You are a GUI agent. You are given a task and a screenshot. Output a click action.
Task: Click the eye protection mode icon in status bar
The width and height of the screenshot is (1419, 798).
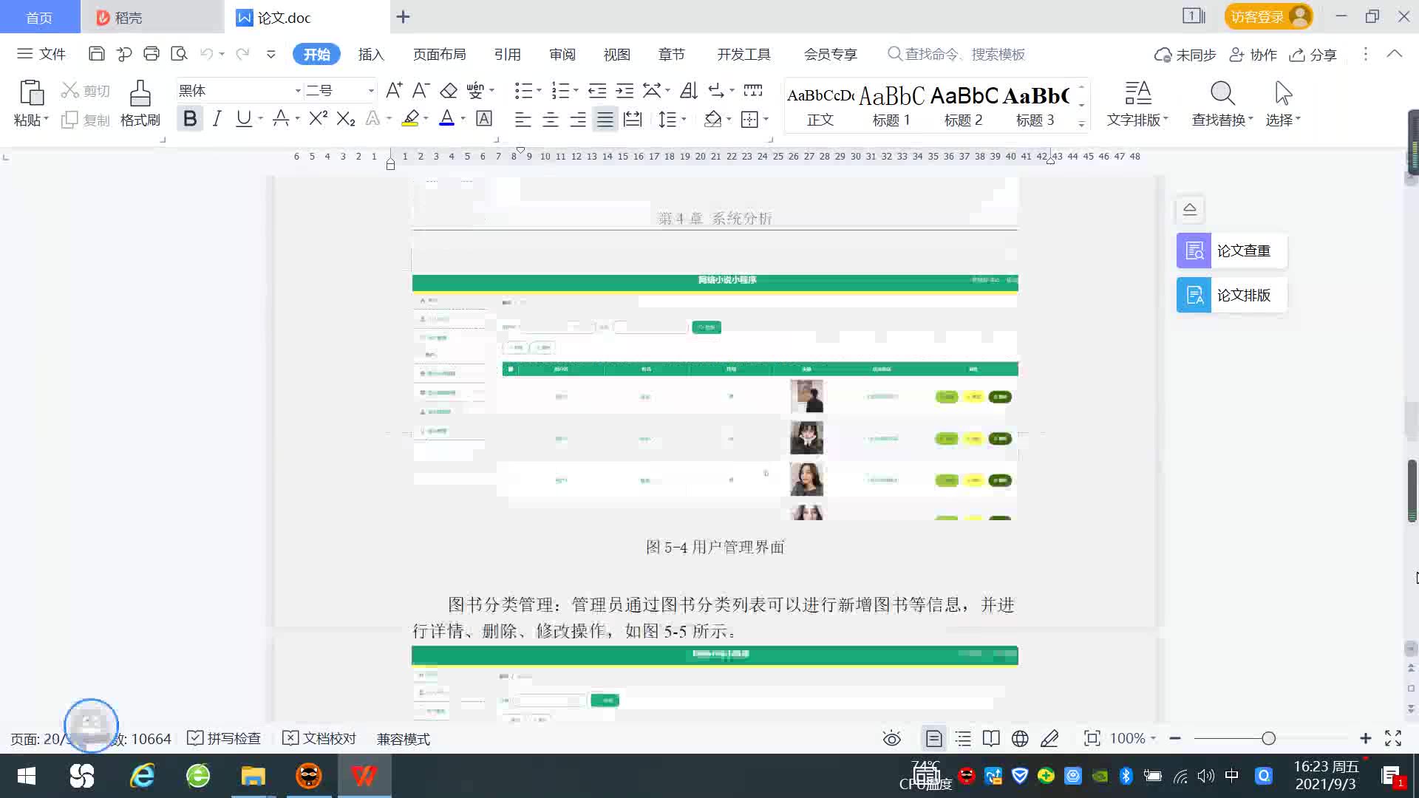tap(891, 738)
